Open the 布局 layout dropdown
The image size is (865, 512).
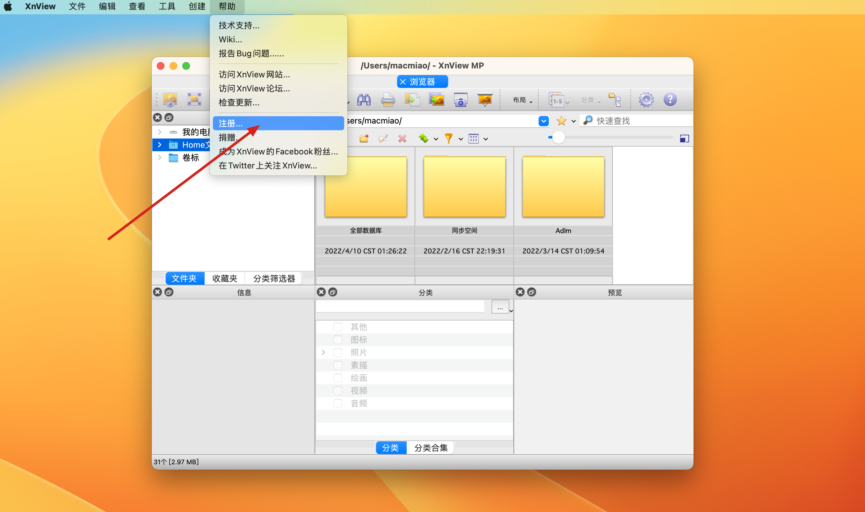tap(522, 100)
